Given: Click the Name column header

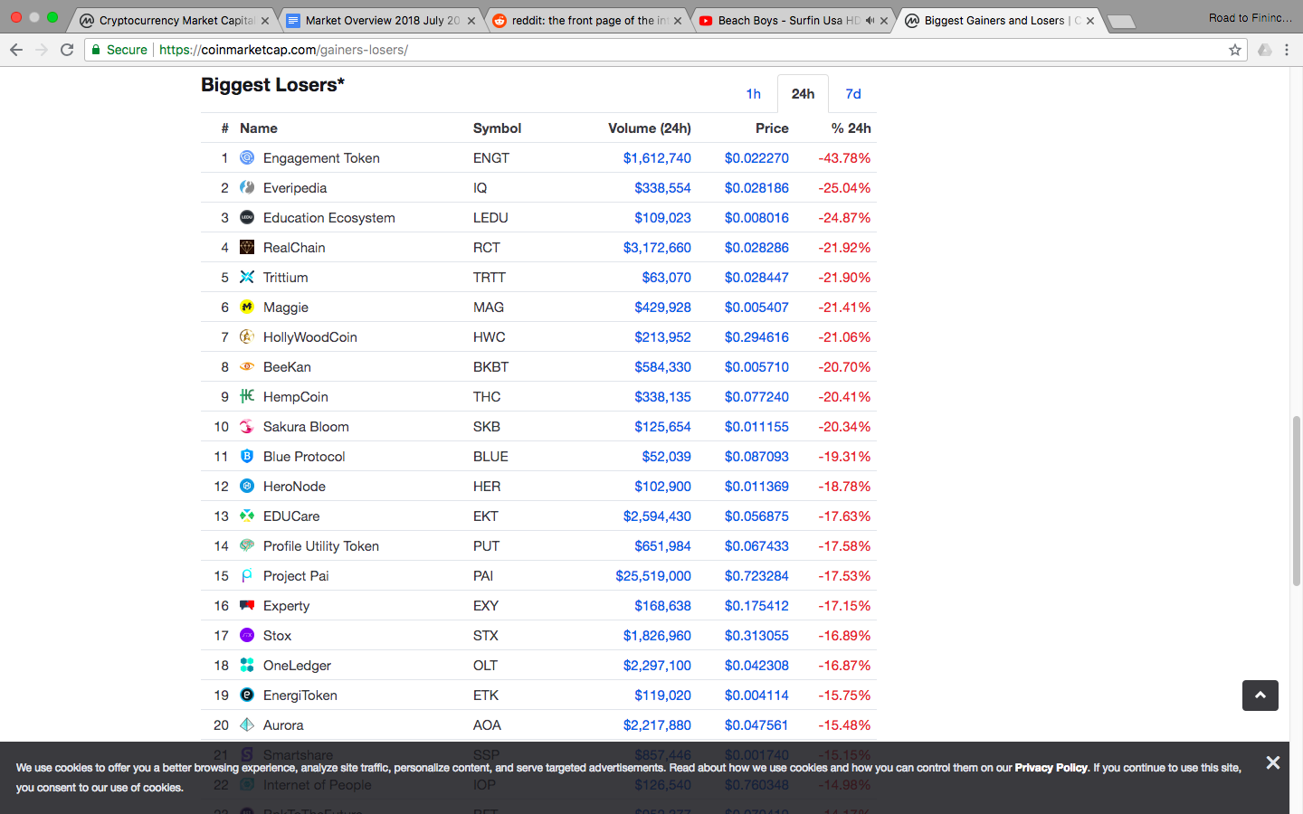Looking at the screenshot, I should 259,128.
